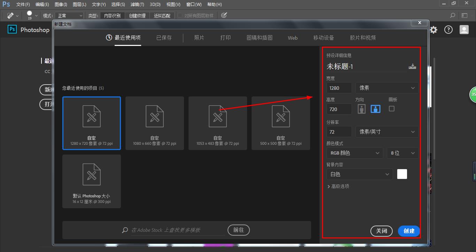Click the 创建 button
The image size is (476, 252).
(x=408, y=231)
